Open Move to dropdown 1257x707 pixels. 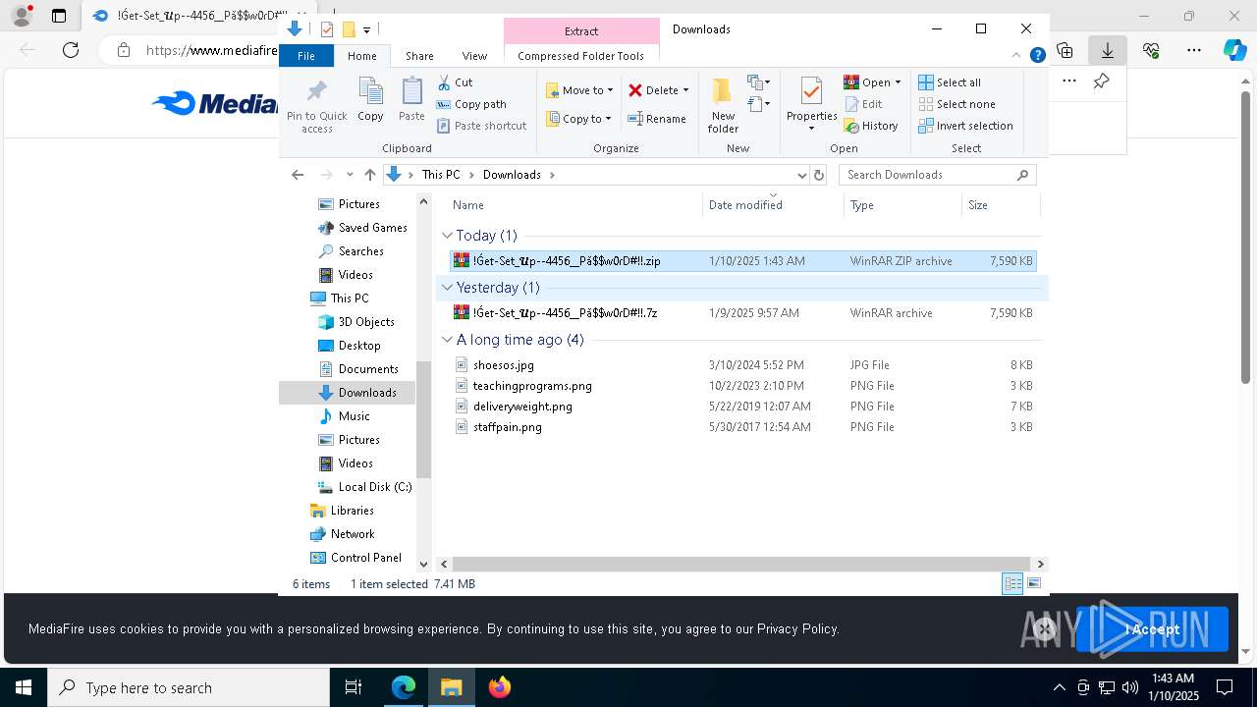coord(579,90)
